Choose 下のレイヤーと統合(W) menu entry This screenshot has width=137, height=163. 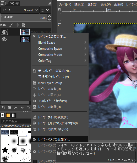pos(59,101)
